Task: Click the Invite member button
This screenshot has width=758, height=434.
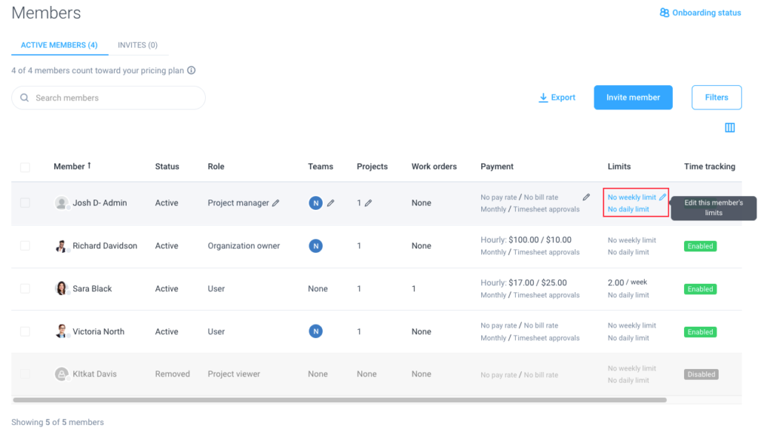Action: click(x=633, y=97)
